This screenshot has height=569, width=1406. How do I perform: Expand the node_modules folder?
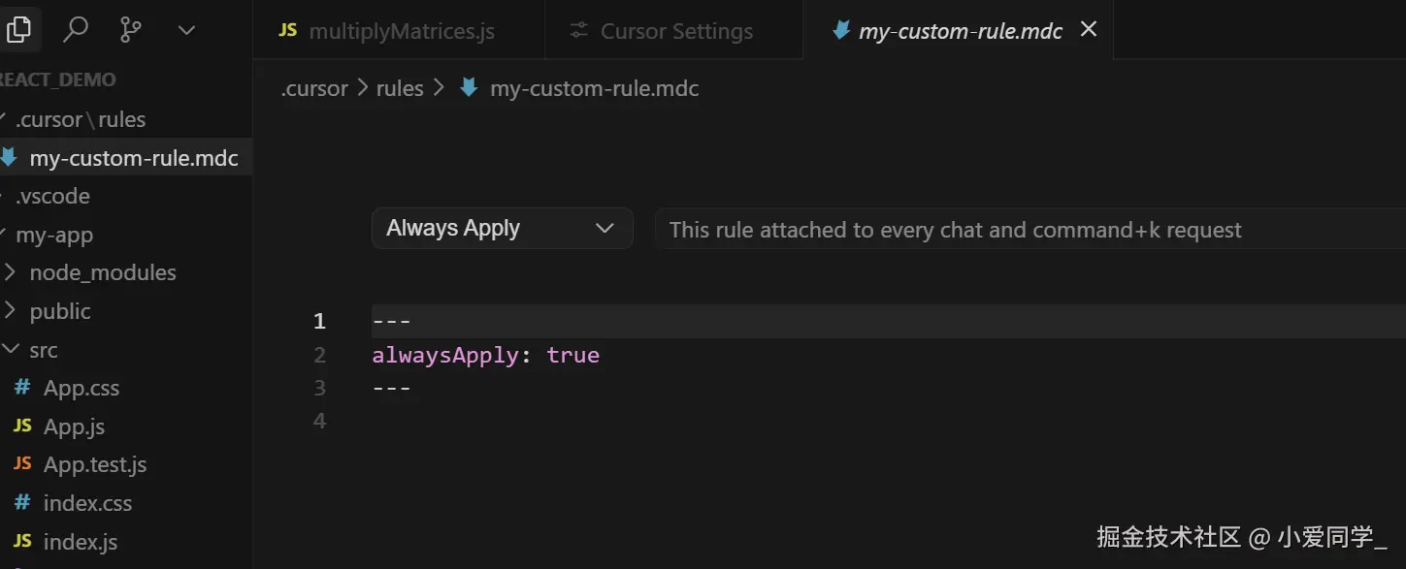pyautogui.click(x=102, y=273)
